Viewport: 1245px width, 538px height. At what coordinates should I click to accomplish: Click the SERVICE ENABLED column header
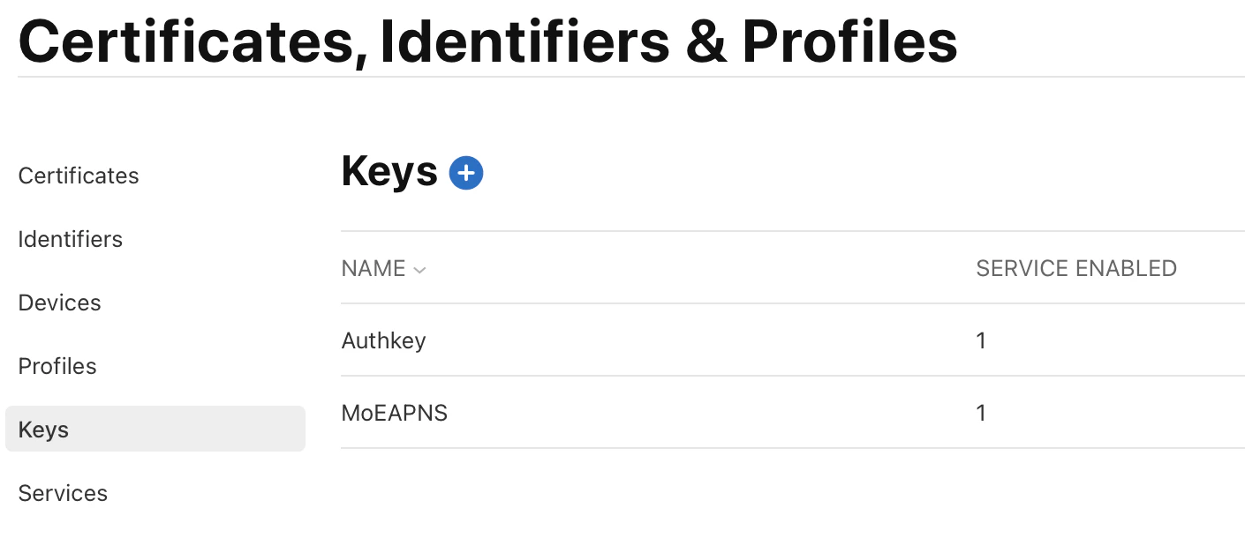click(x=1075, y=268)
